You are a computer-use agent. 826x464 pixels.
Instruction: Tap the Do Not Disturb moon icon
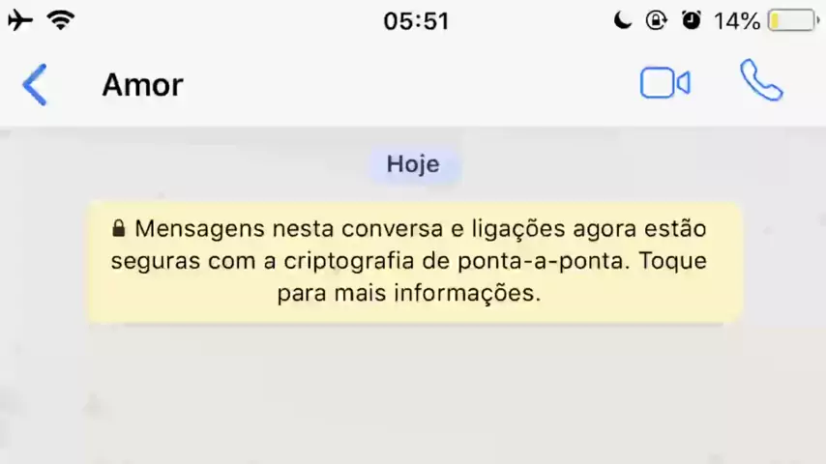[x=622, y=20]
